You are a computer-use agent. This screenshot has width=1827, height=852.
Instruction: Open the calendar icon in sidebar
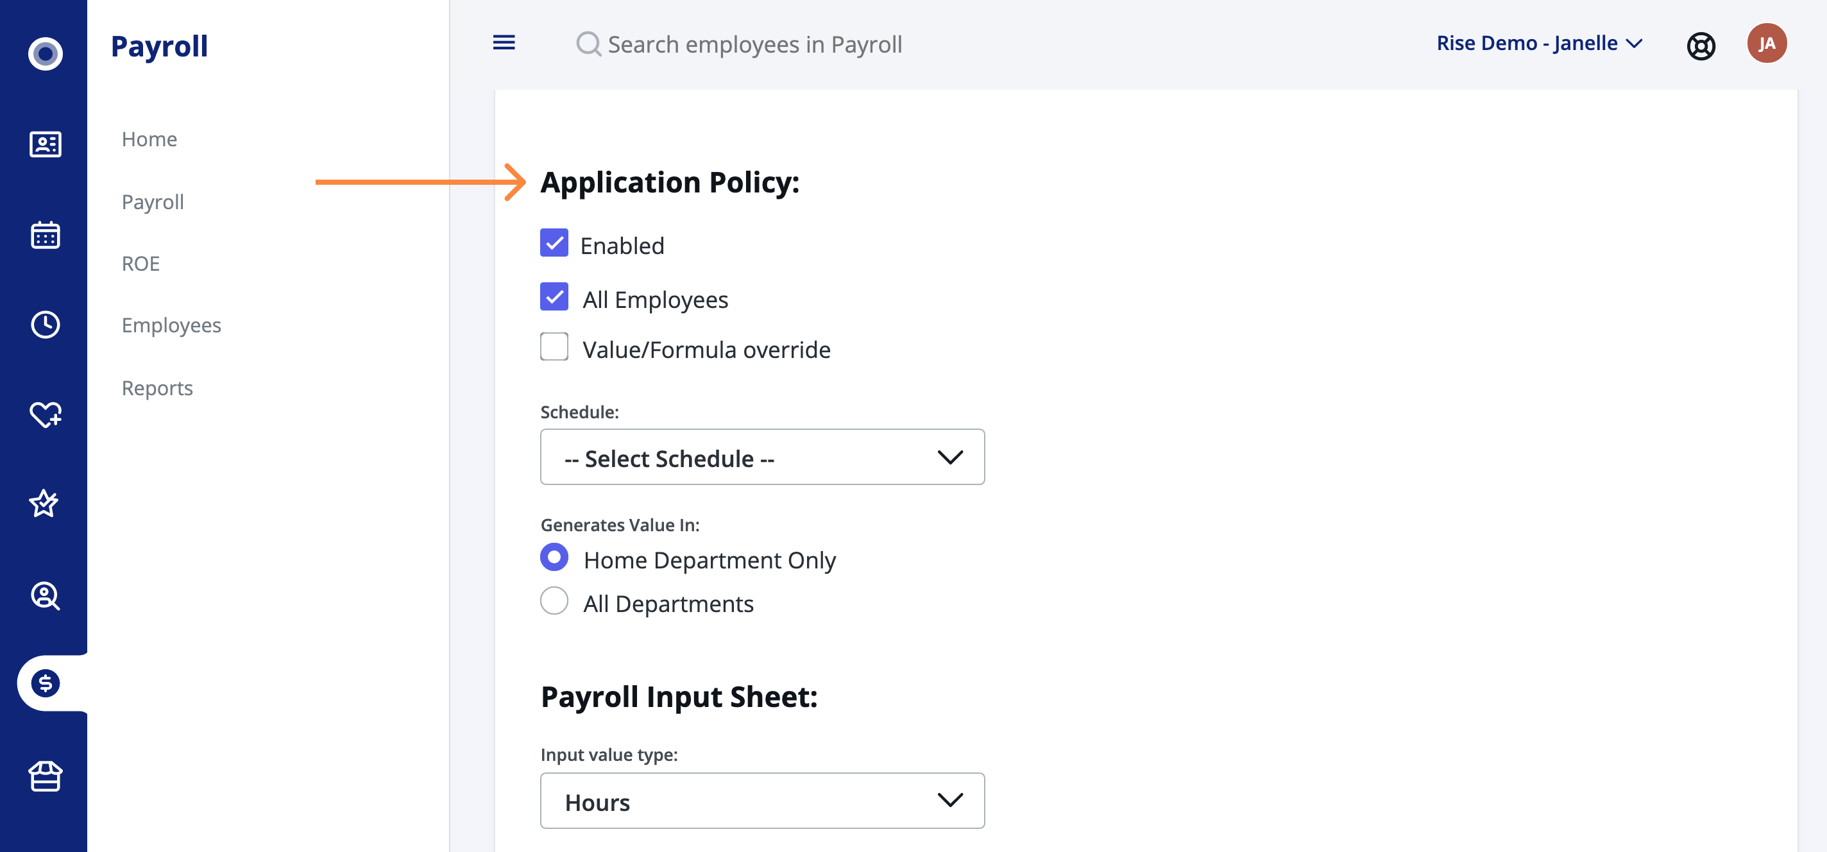click(45, 234)
